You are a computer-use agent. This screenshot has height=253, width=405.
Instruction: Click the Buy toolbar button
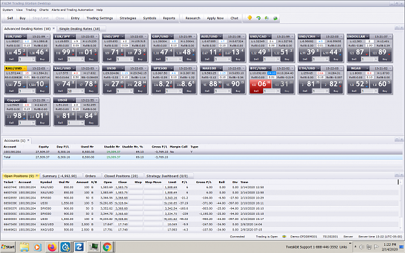[23, 18]
